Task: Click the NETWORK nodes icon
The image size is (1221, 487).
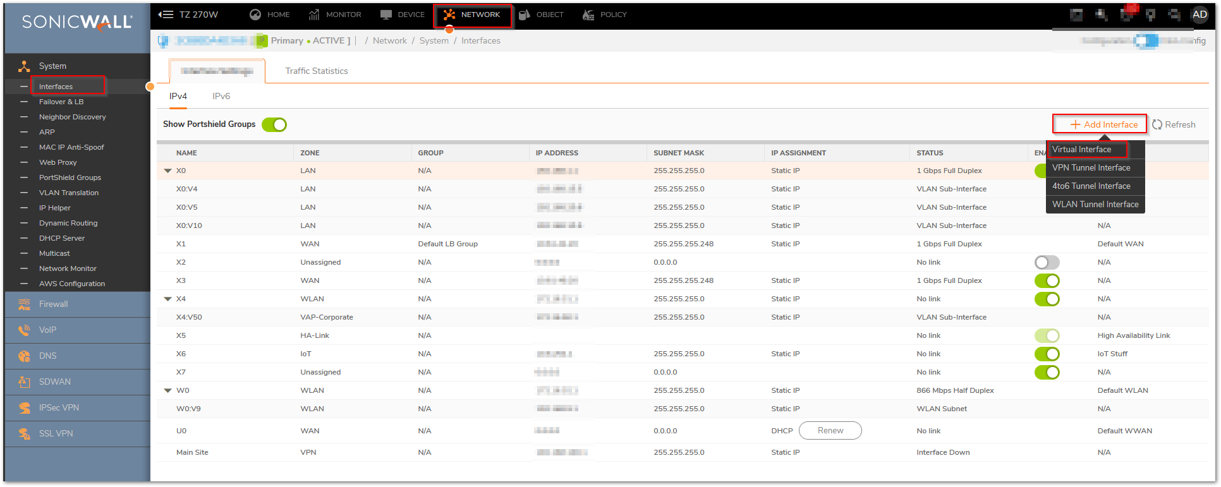Action: coord(449,15)
